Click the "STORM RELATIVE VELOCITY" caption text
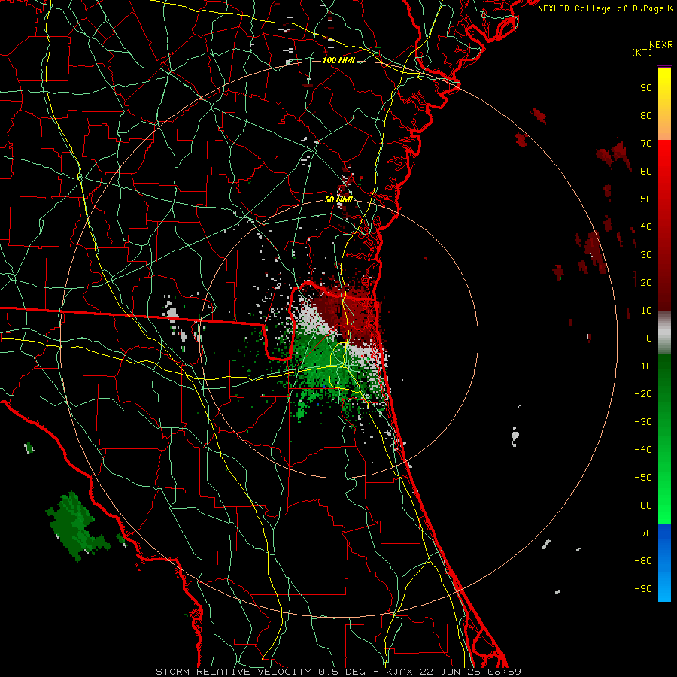677x677 pixels. pos(233,672)
